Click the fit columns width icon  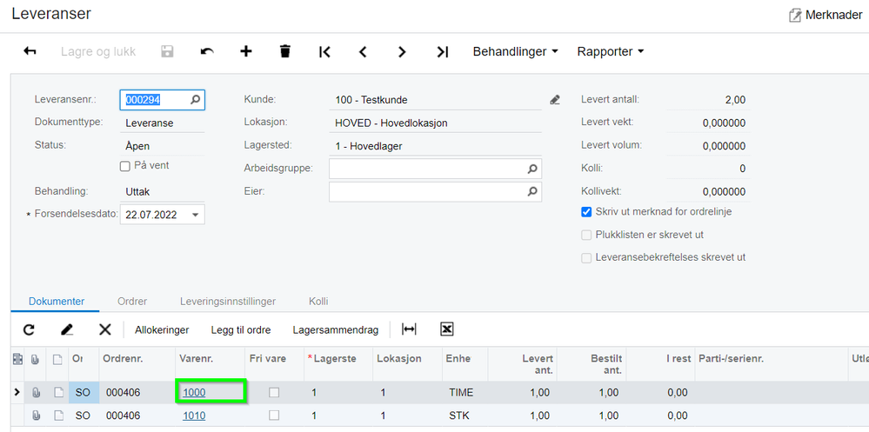click(x=409, y=329)
